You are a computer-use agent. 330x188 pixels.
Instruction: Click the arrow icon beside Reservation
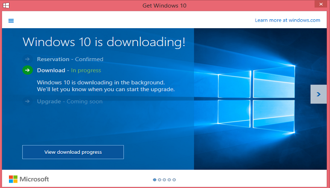27,59
